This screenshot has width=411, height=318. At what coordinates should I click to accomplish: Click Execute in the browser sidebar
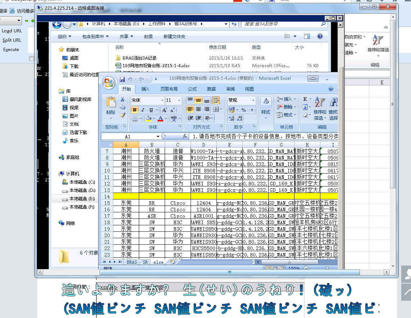click(11, 50)
